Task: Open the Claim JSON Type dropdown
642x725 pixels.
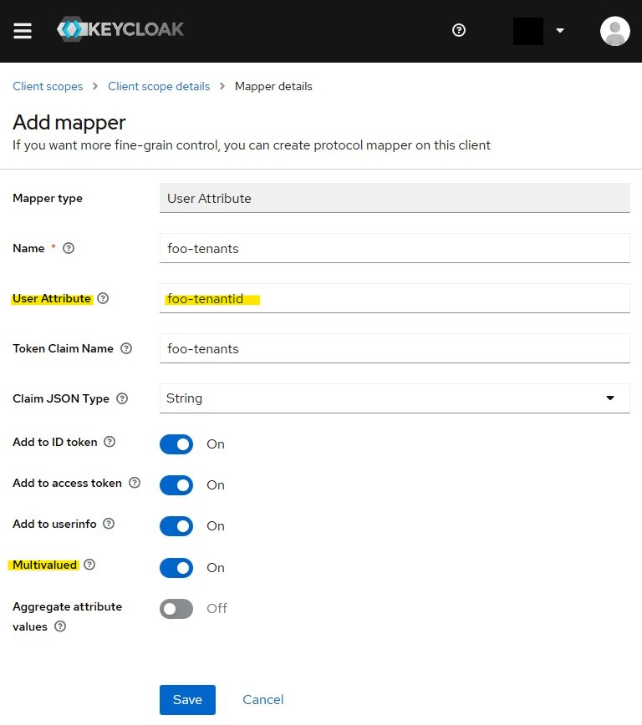Action: click(394, 398)
